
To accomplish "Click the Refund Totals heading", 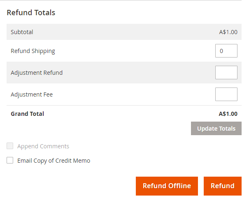I will 31,13.
